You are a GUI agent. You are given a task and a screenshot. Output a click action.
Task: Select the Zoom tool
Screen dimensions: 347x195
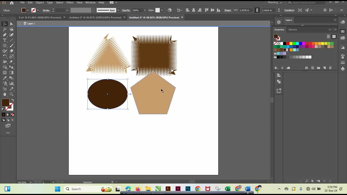click(x=12, y=94)
